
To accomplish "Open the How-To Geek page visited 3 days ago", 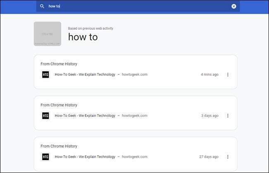I will 85,116.
